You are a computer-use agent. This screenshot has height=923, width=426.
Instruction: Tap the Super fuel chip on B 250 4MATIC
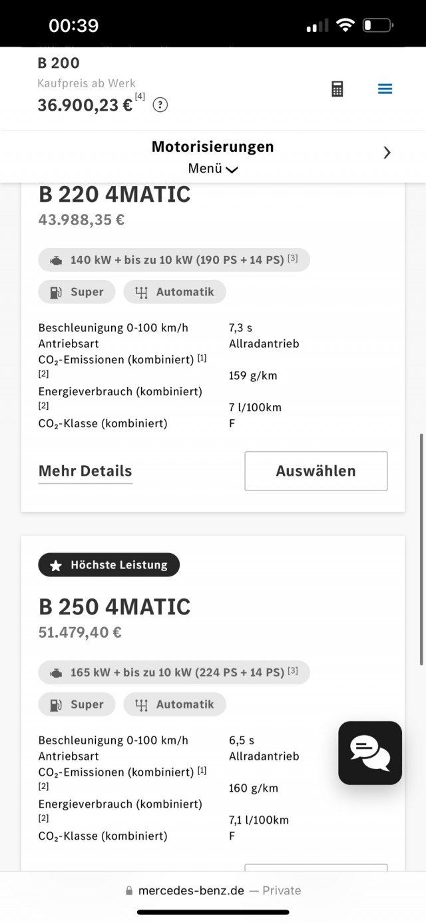click(x=77, y=704)
